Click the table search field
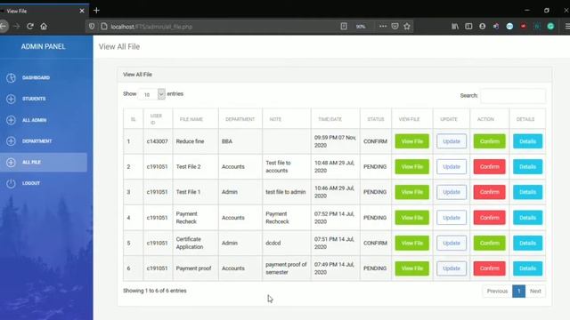 pos(513,96)
